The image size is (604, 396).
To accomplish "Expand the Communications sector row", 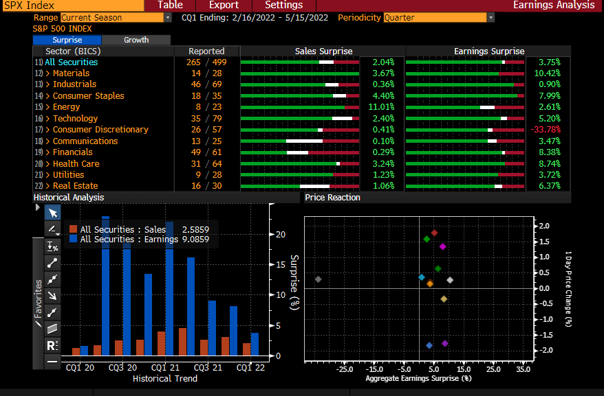I will [x=47, y=141].
